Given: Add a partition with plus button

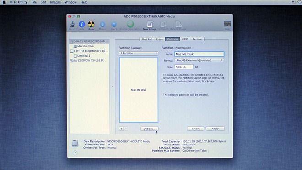Looking at the screenshot, I should pyautogui.click(x=121, y=129).
